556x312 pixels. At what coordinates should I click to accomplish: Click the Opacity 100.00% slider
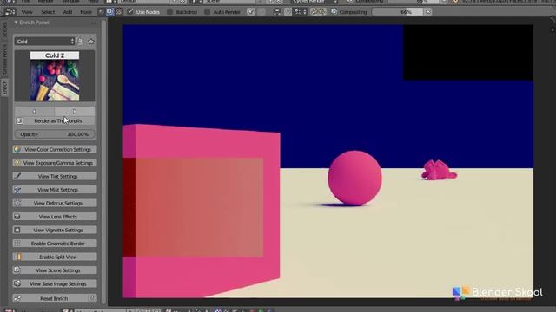tap(55, 134)
